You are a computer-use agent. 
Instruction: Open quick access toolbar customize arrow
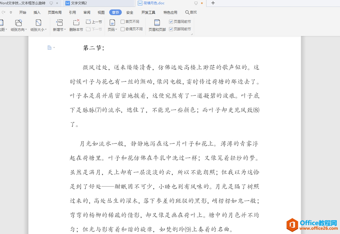11,12
